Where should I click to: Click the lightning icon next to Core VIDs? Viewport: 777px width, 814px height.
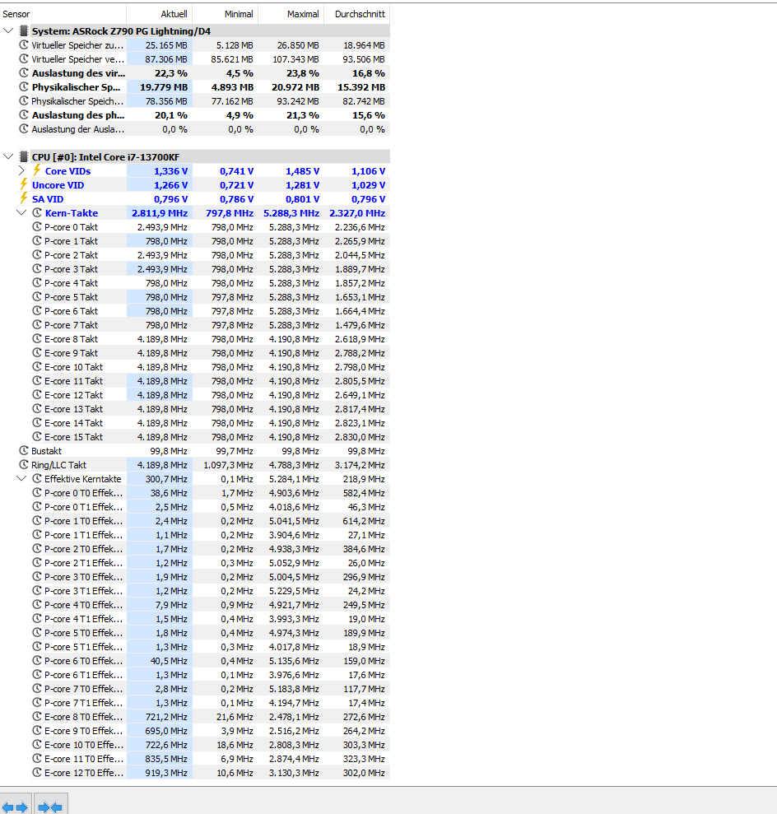37,170
